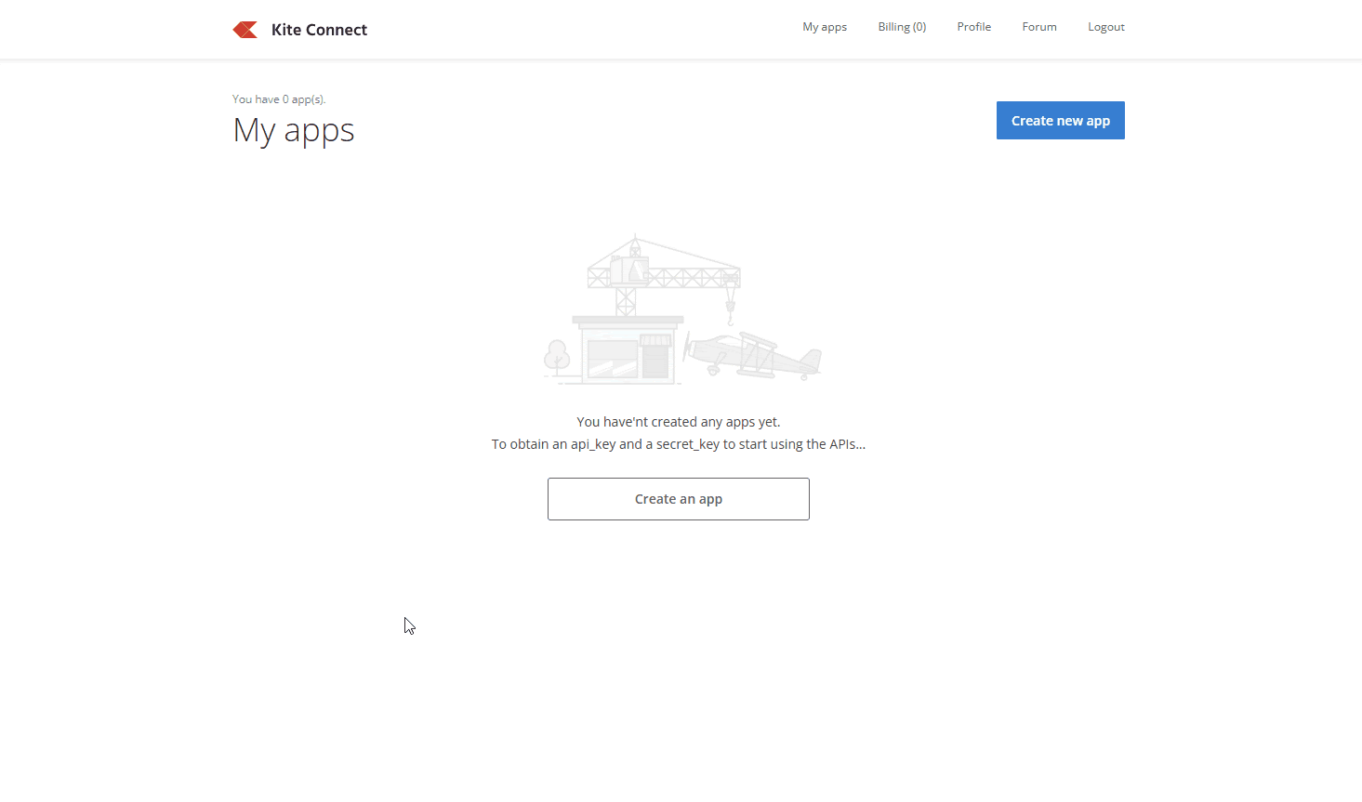
Task: Open the Profile page
Action: 973,27
